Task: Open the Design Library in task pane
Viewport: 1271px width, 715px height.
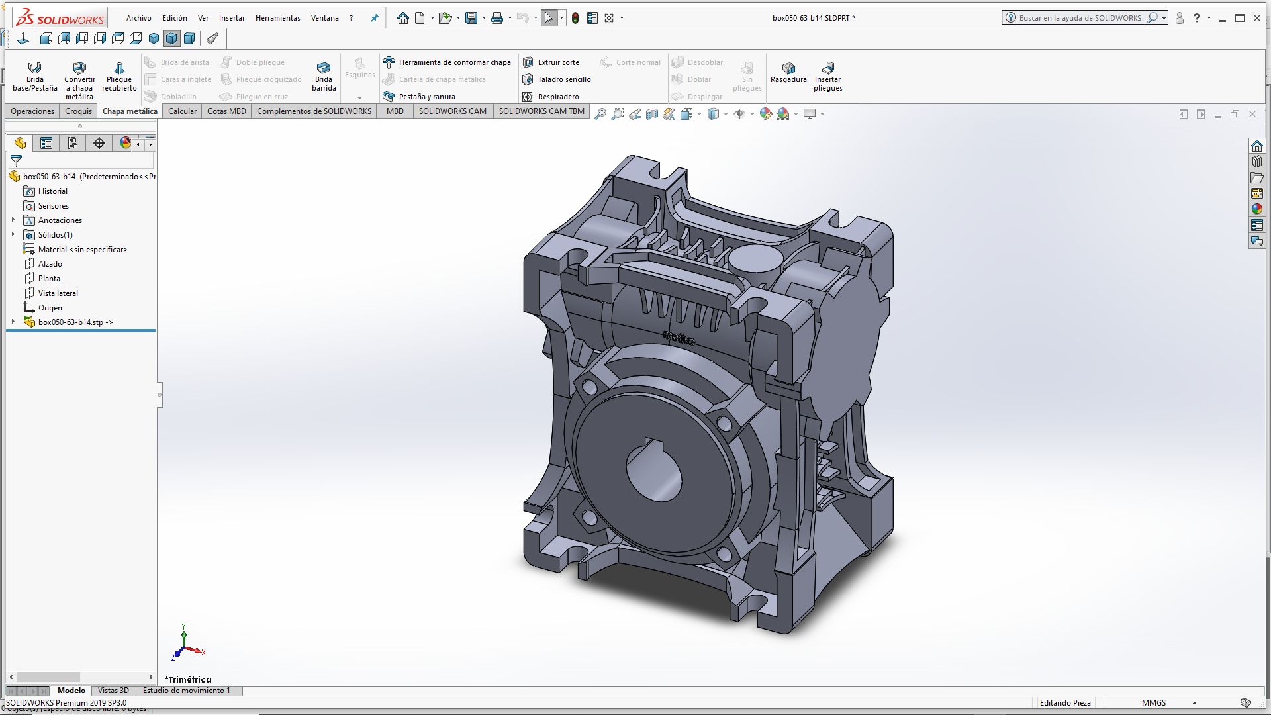Action: (x=1256, y=162)
